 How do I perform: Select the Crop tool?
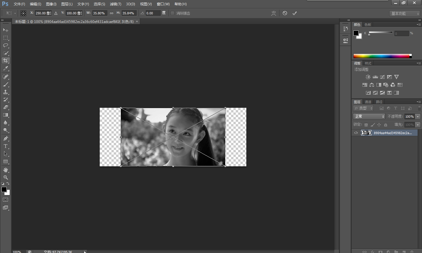click(6, 61)
